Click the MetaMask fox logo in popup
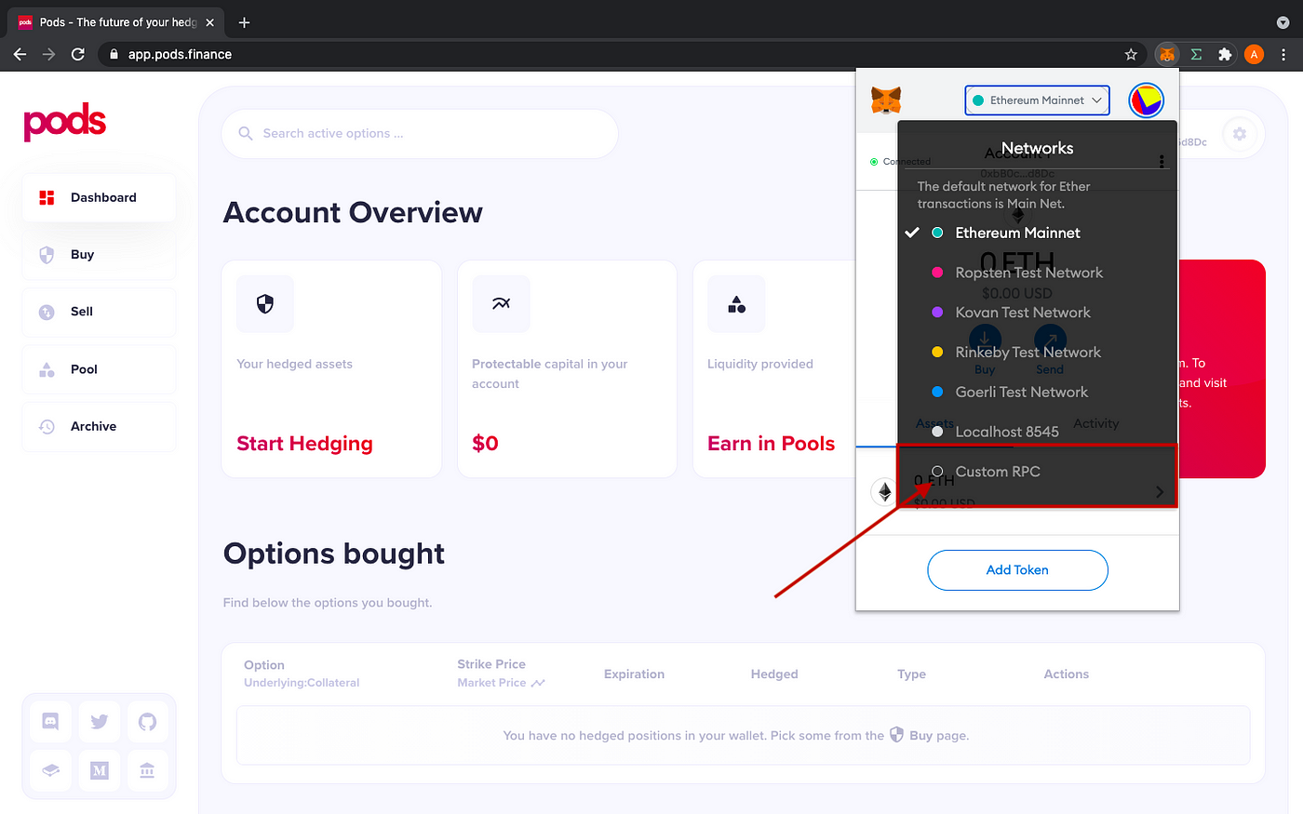Viewport: 1303px width, 814px height. [885, 99]
